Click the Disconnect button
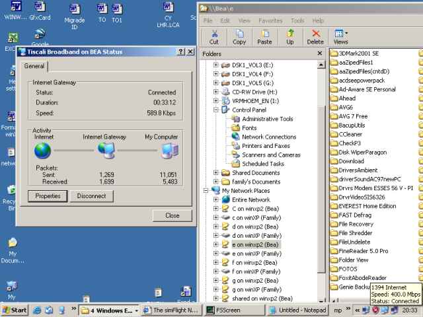The width and height of the screenshot is (423, 317). pyautogui.click(x=91, y=196)
